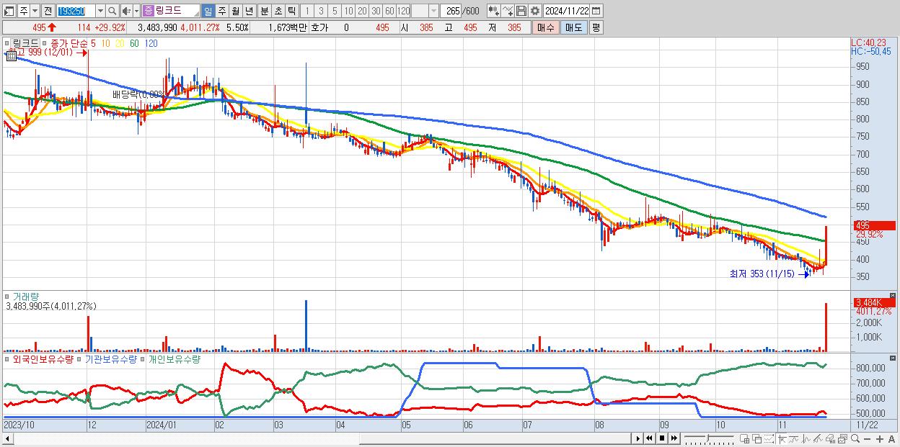Open the interval dropdown after 120 button

(x=433, y=11)
